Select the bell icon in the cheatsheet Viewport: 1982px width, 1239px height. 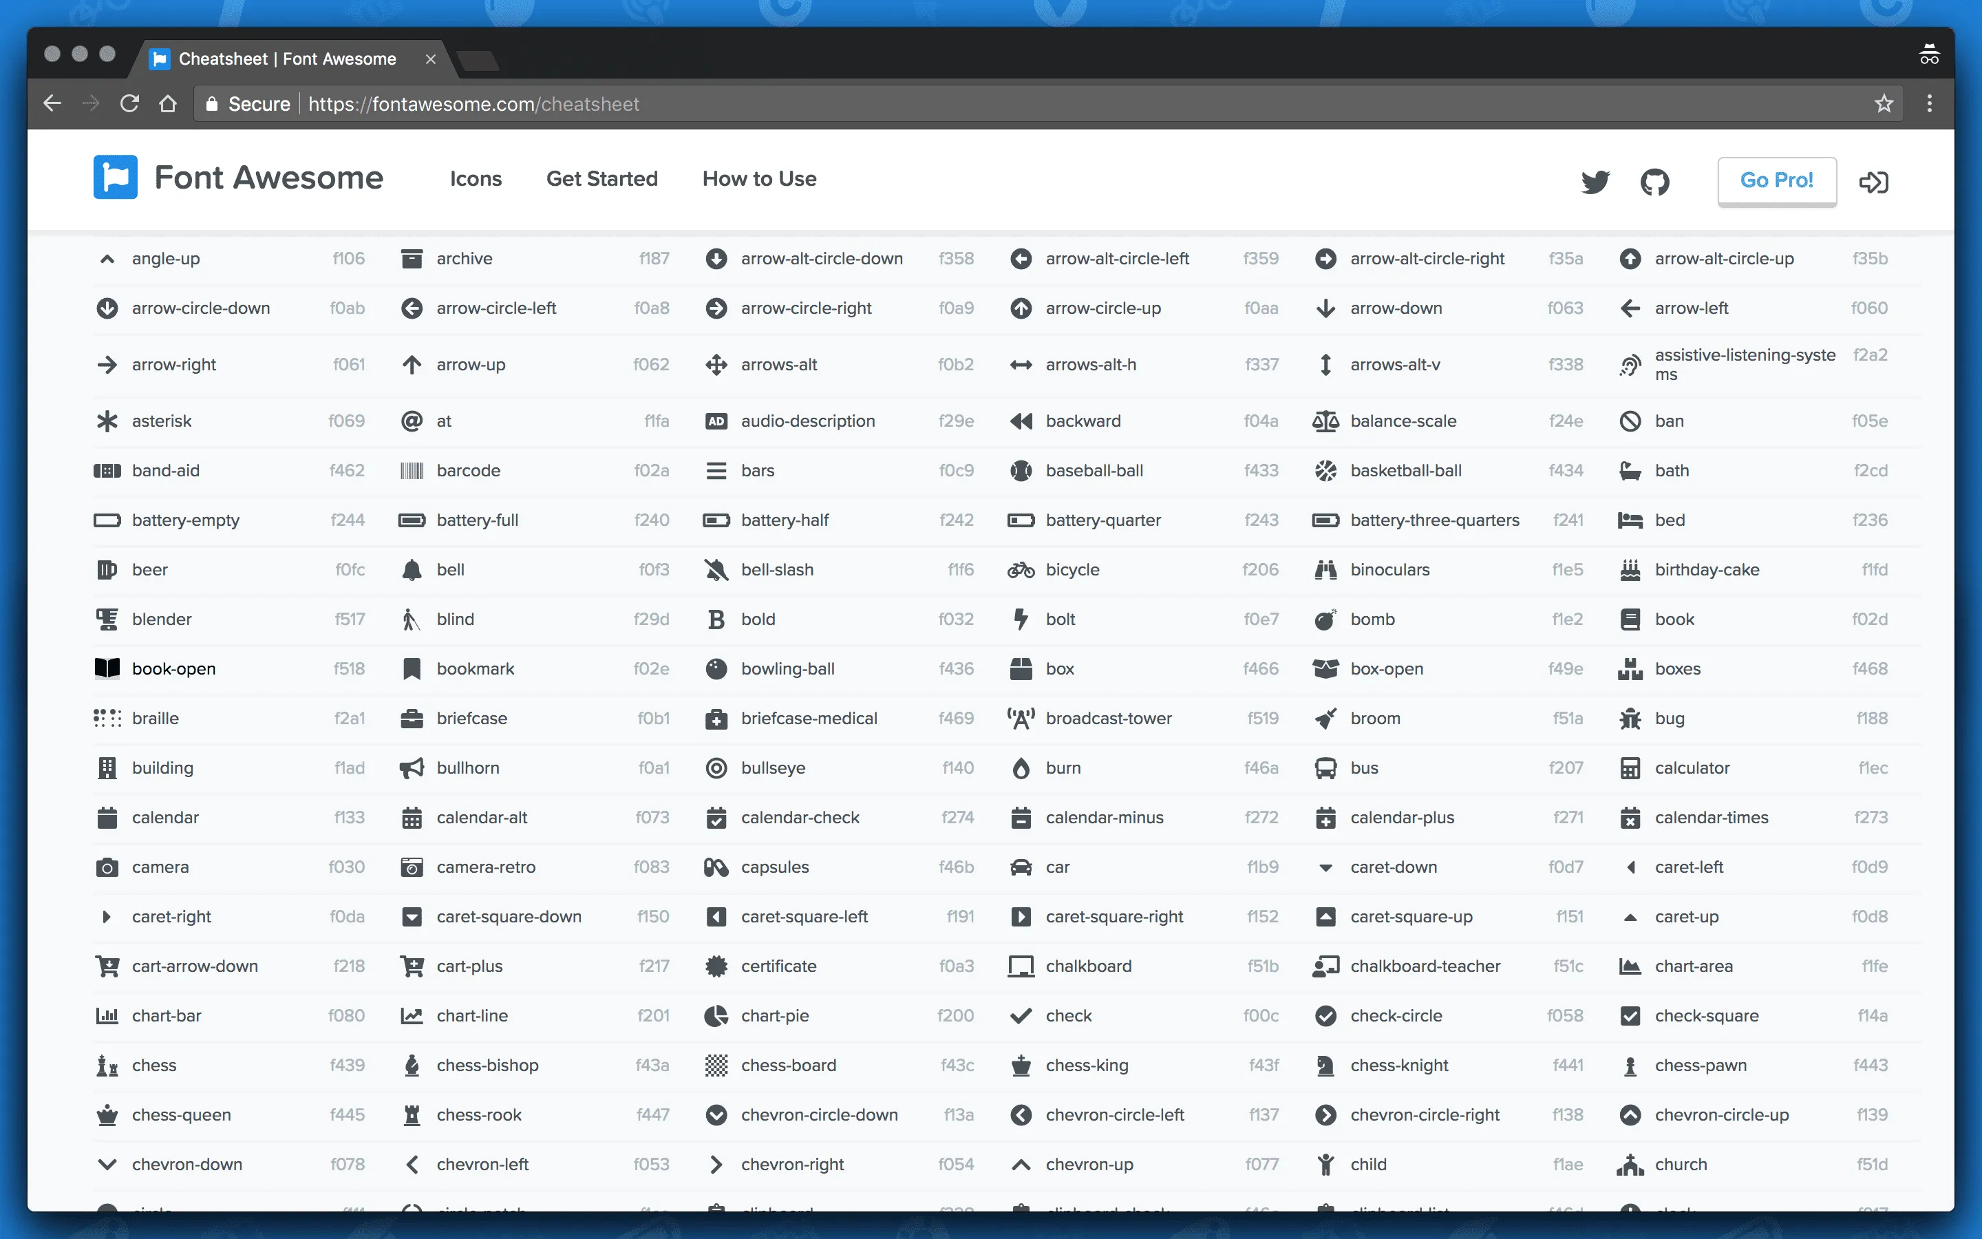coord(412,569)
